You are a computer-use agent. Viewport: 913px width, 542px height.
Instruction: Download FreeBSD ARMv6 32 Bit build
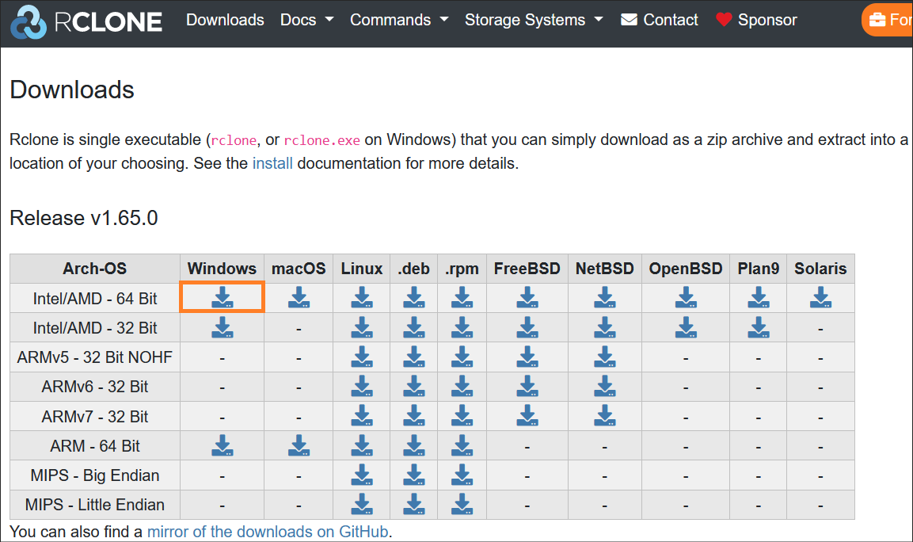[527, 387]
